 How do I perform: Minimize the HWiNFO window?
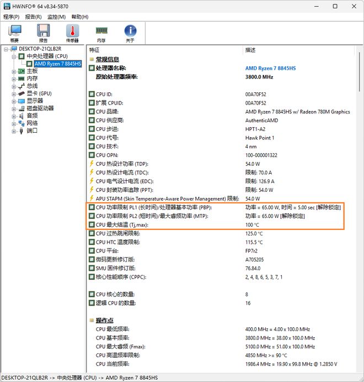click(317, 6)
